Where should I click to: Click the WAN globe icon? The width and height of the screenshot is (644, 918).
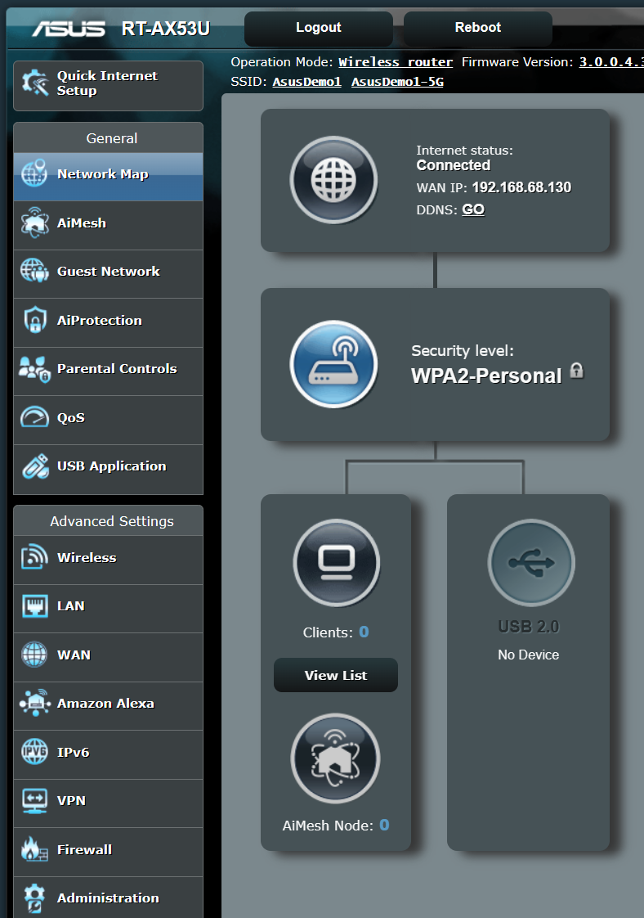34,655
